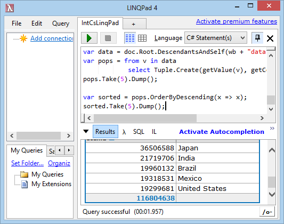The width and height of the screenshot is (284, 224).
Task: Click the LINQPad lambda logo in the title bar
Action: 10,8
